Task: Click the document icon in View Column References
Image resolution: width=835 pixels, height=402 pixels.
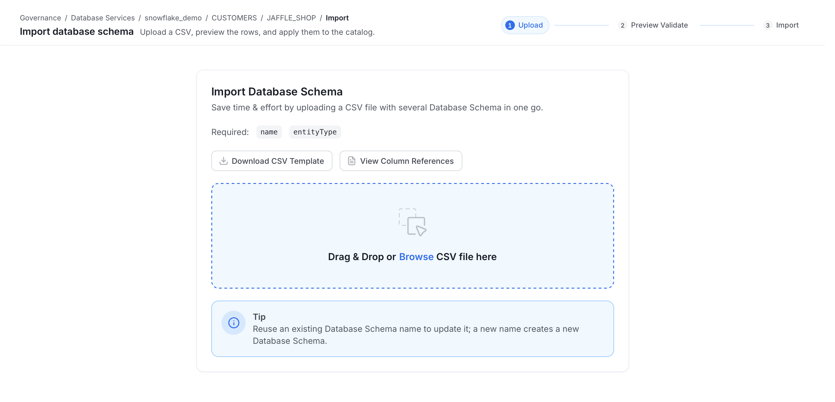Action: coord(351,161)
